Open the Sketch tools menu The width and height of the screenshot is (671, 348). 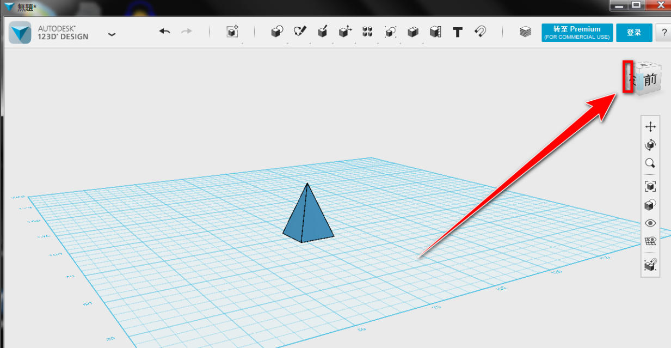point(300,32)
